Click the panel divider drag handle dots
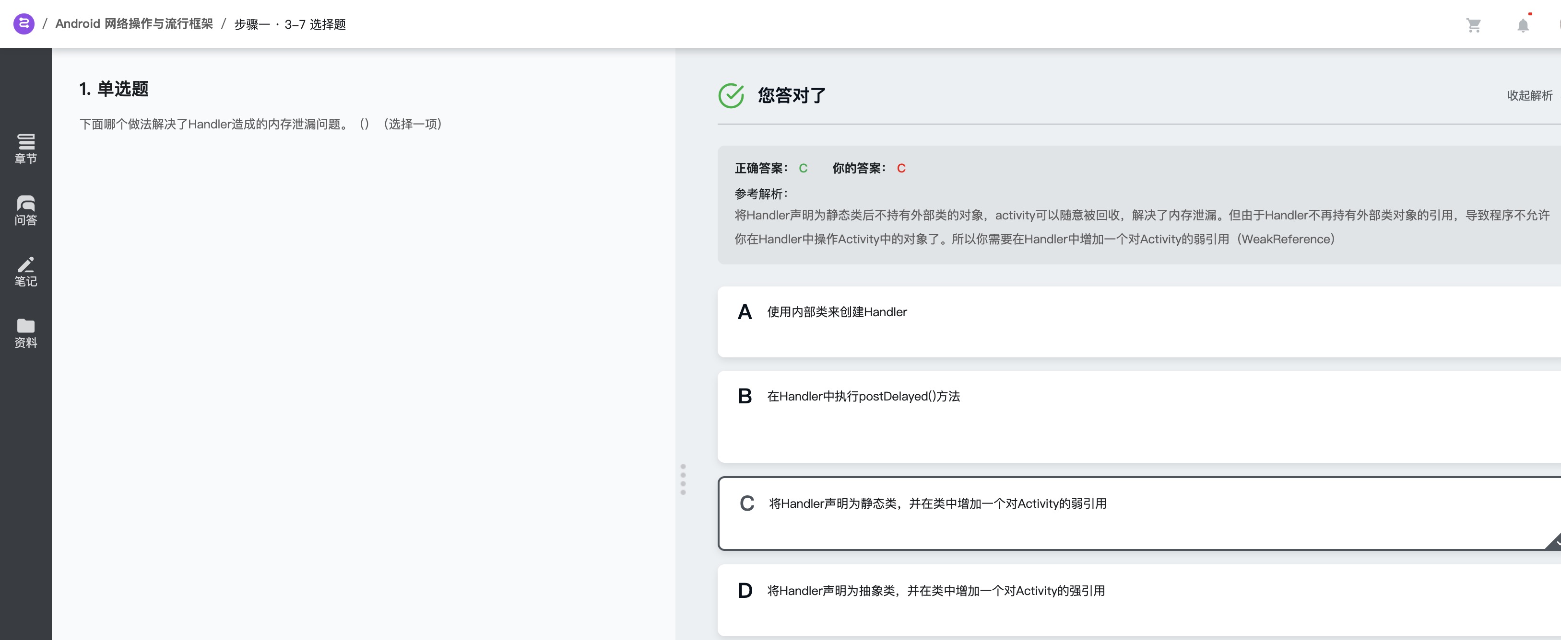Viewport: 1561px width, 640px height. pyautogui.click(x=683, y=479)
